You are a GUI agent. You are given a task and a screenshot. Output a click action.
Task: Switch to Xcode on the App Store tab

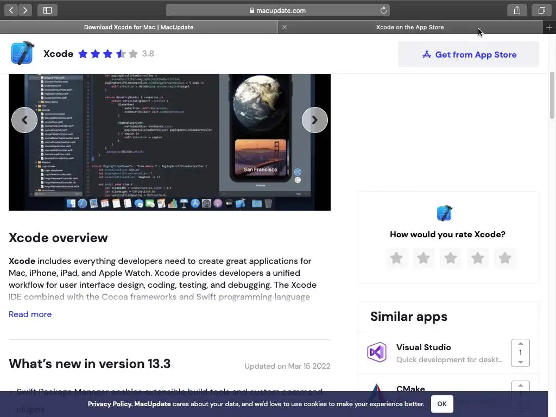point(410,27)
